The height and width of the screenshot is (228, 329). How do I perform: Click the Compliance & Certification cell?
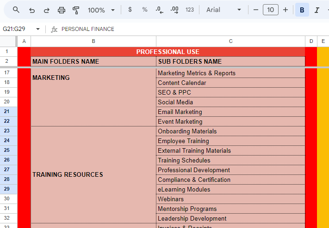point(230,180)
